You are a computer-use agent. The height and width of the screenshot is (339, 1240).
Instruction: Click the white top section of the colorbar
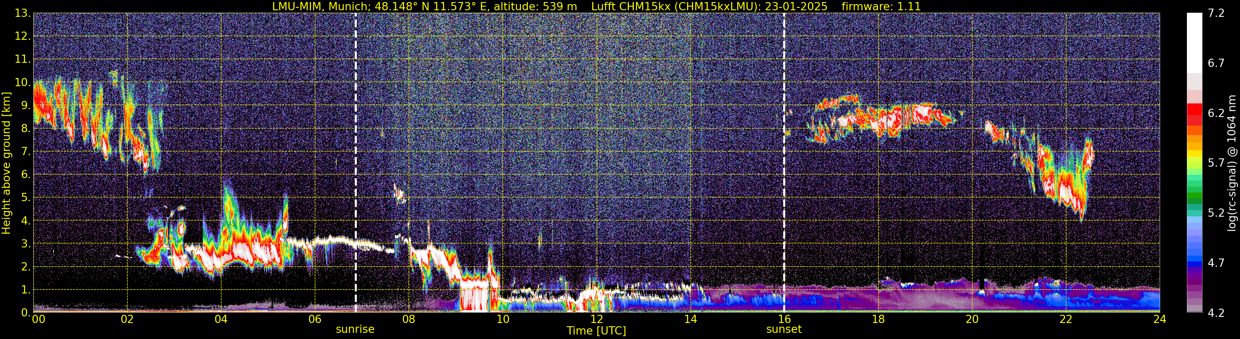[x=1194, y=43]
